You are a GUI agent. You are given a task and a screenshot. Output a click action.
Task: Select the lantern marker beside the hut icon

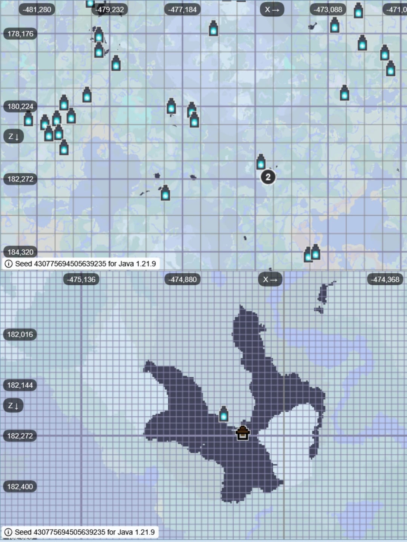pos(224,414)
